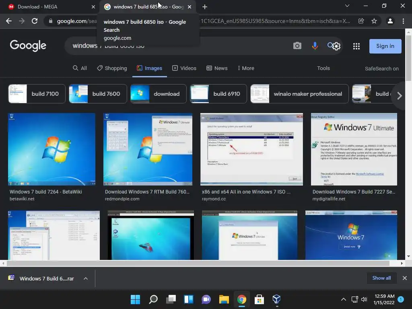
Task: Open the Chat taskbar icon
Action: [x=206, y=299]
